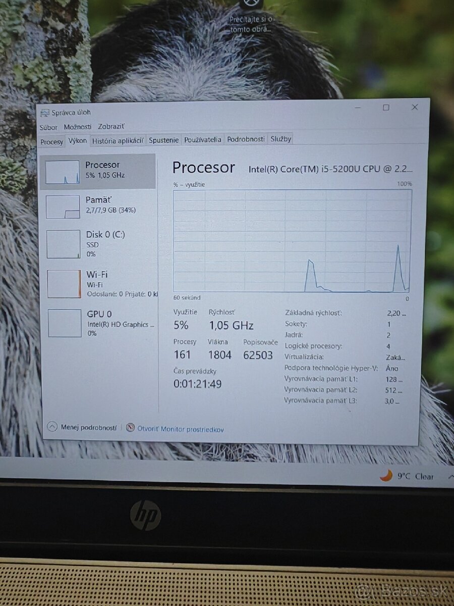Expand the hidden icons chevron in the taskbar
Viewport: 454px width, 606px height.
click(x=450, y=476)
